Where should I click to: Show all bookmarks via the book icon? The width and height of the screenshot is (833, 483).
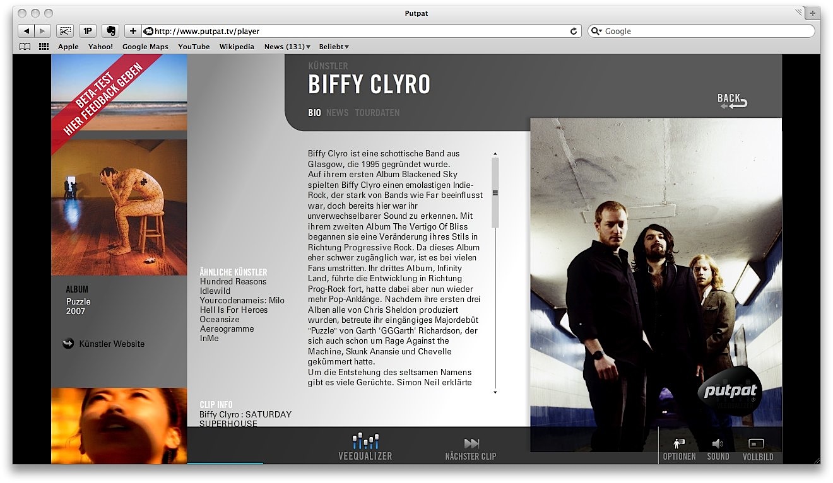click(25, 47)
